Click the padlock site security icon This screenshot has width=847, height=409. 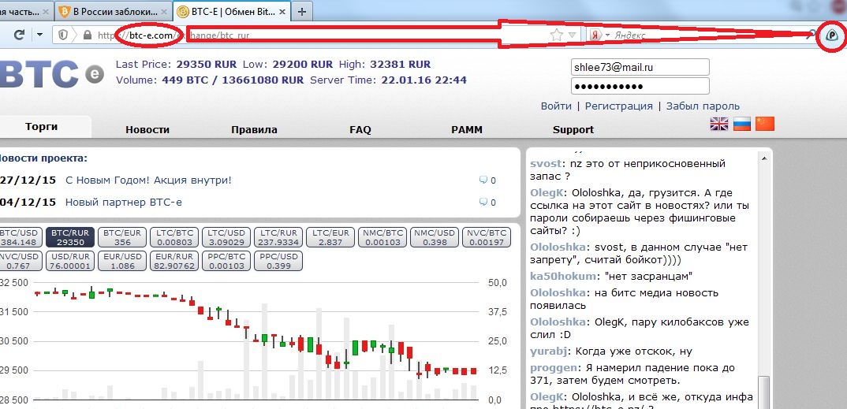pos(87,35)
